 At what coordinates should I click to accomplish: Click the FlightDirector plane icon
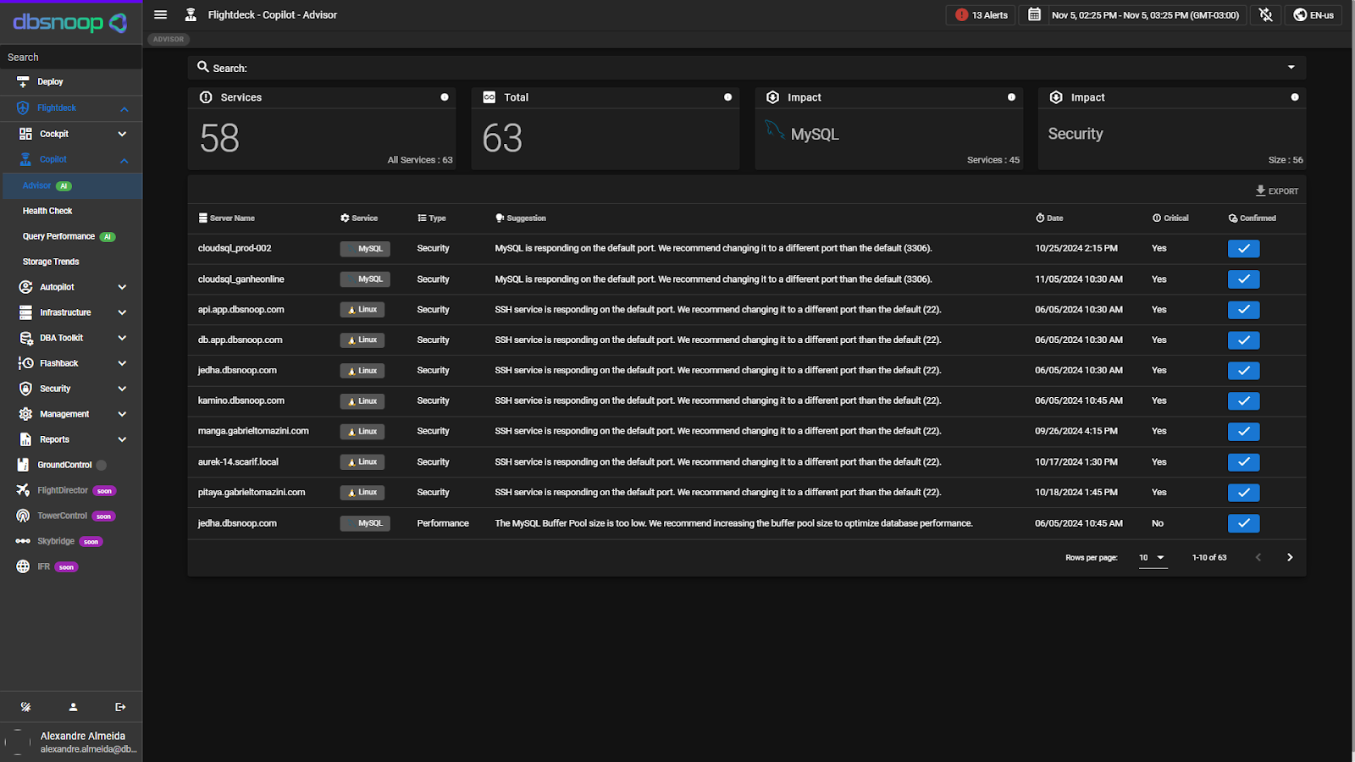(23, 490)
